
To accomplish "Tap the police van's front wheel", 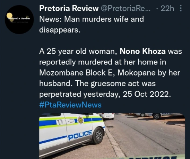I will pyautogui.click(x=98, y=135).
